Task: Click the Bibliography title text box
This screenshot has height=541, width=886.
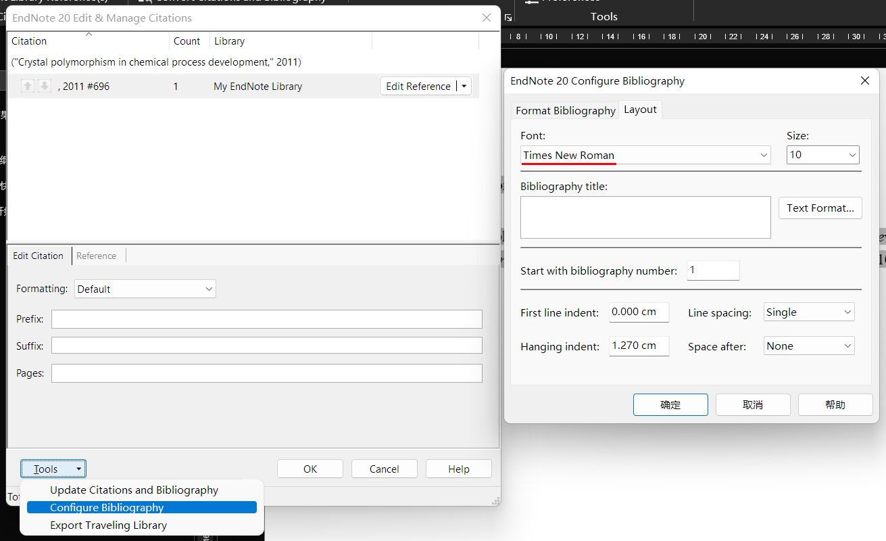Action: point(645,217)
